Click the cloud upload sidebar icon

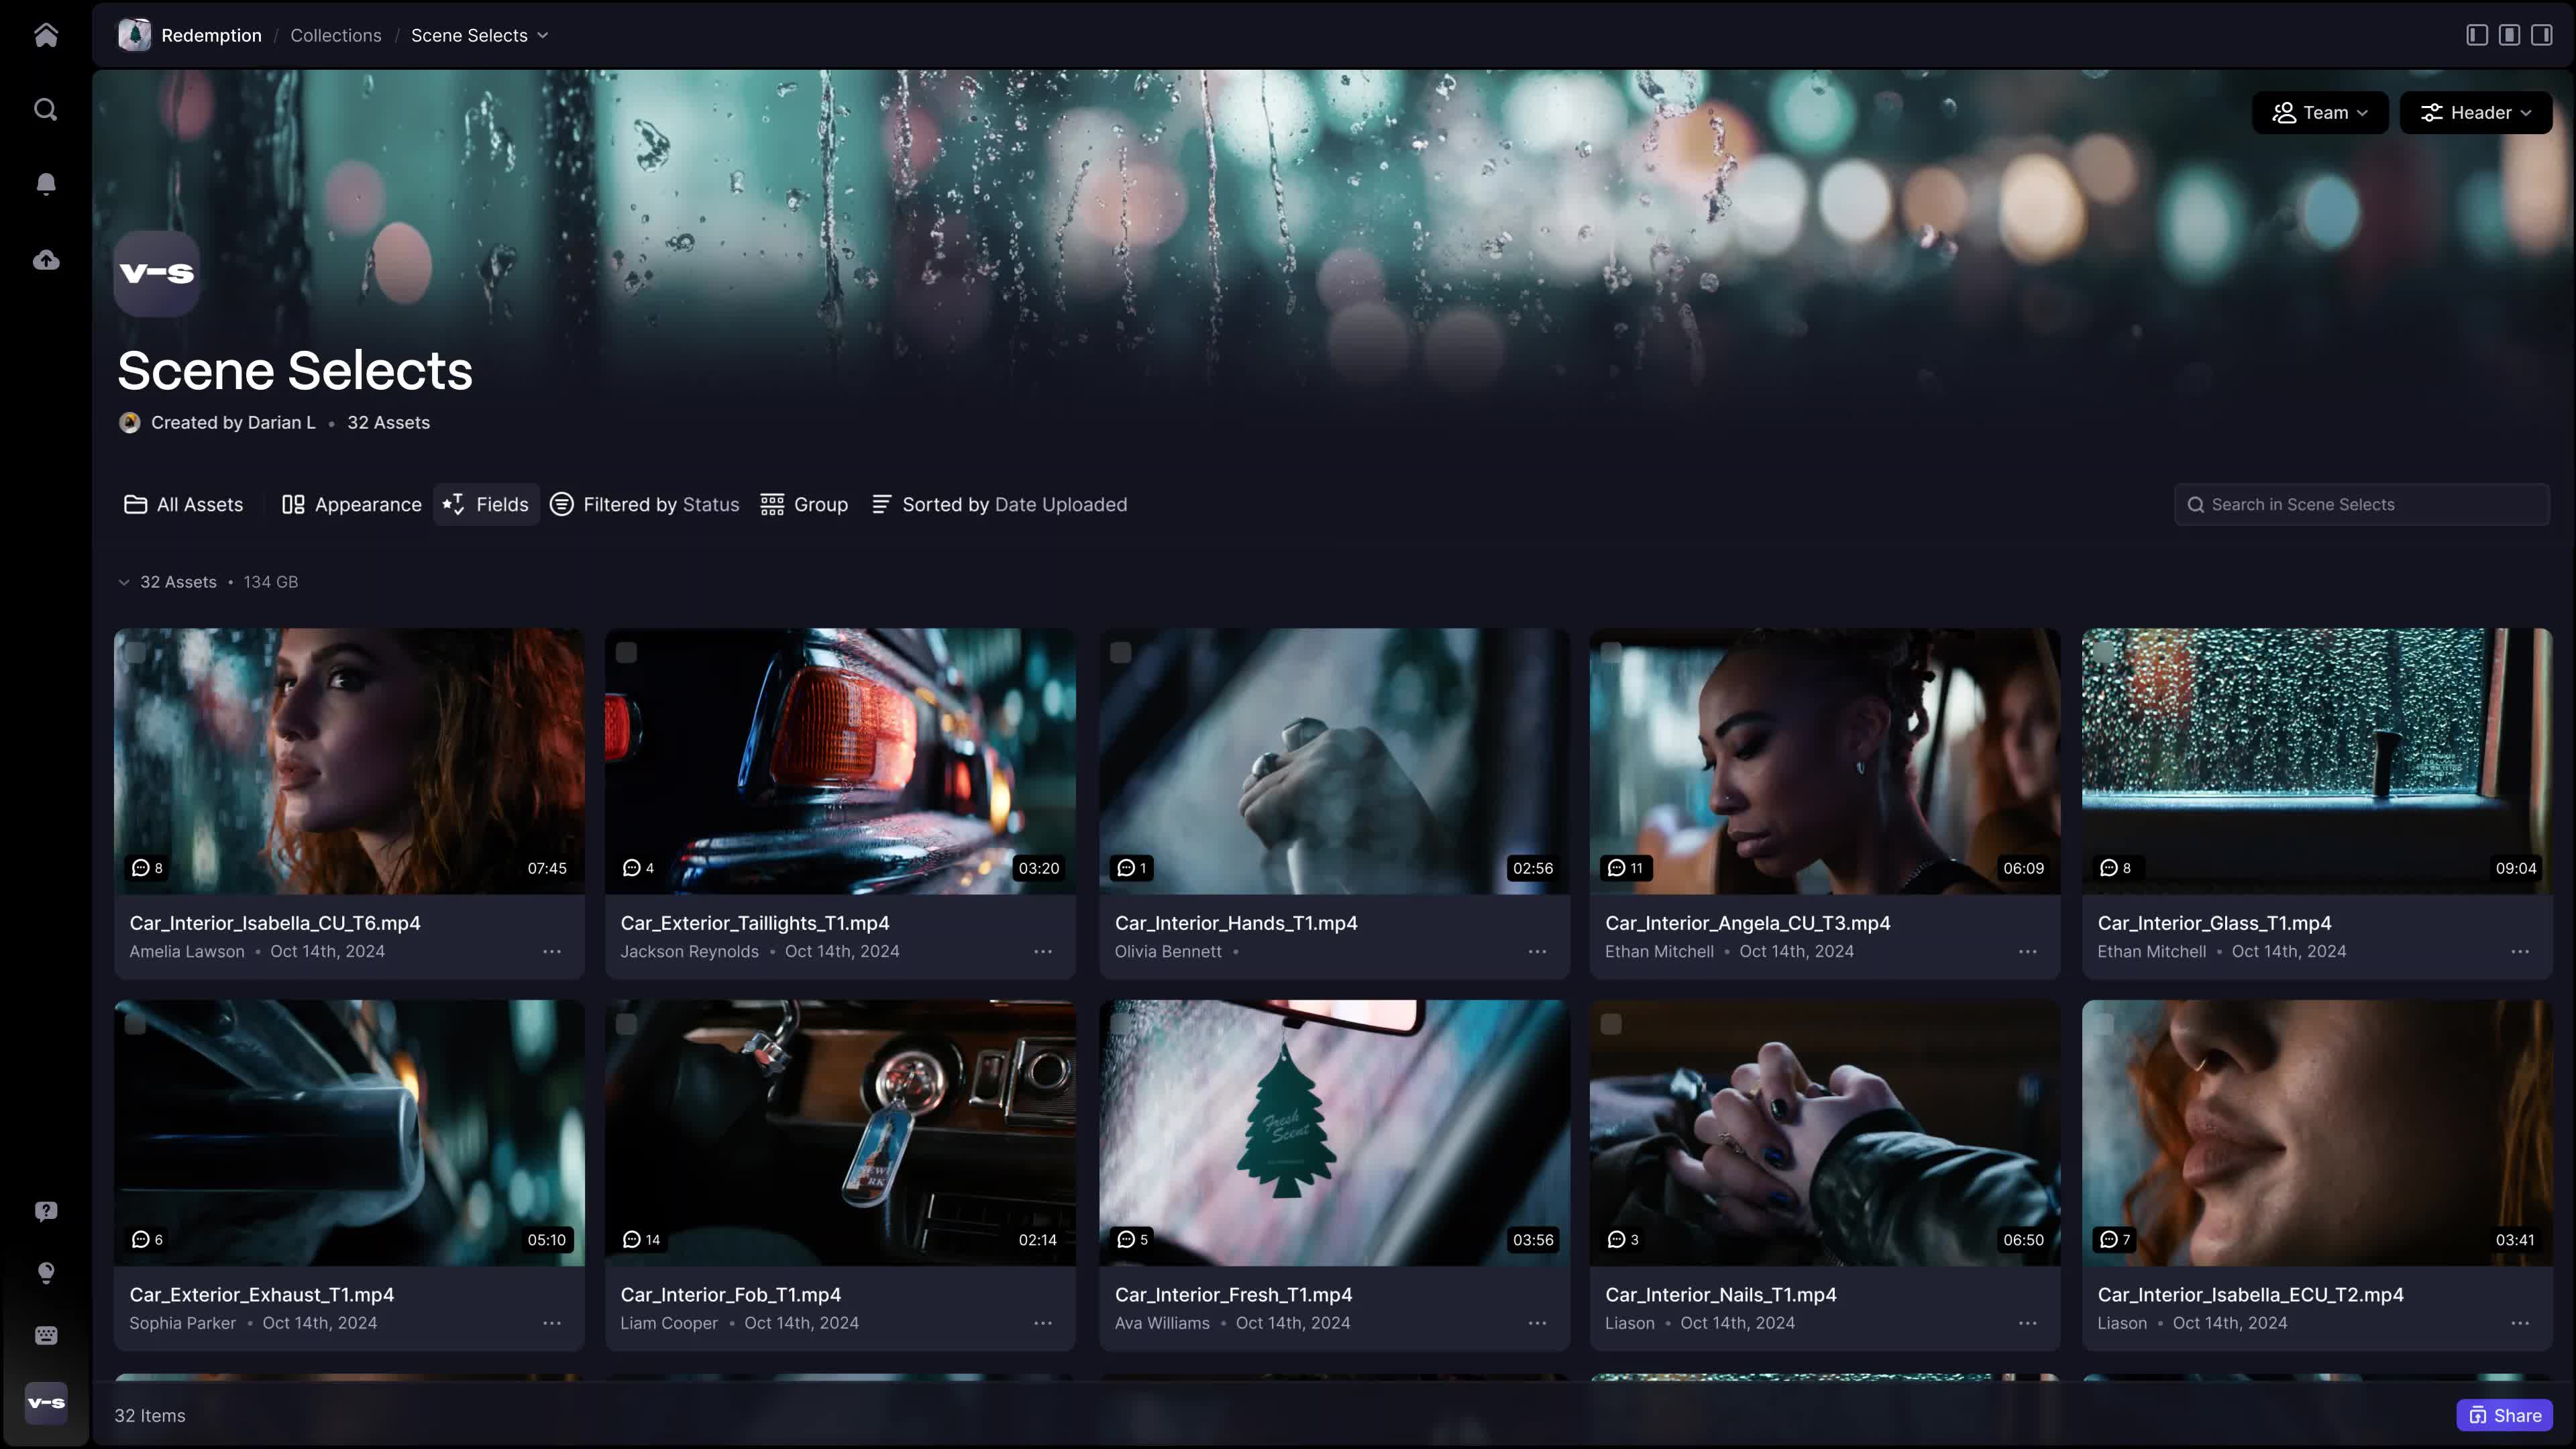click(x=46, y=260)
